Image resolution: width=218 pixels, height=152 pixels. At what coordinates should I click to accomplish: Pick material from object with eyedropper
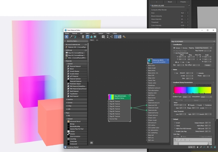[71, 37]
